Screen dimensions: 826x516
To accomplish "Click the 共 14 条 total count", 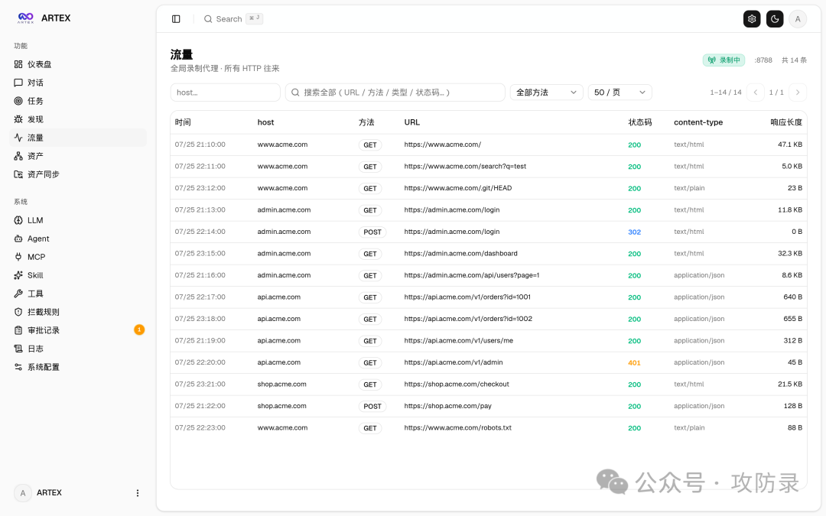I will (x=794, y=60).
